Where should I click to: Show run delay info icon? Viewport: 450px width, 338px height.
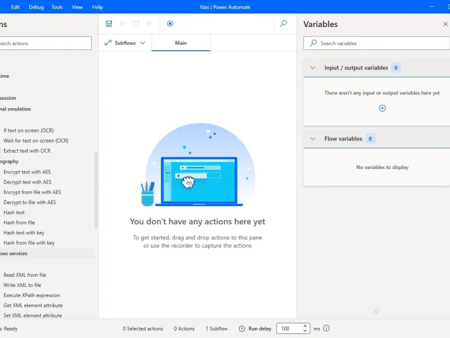coord(327,328)
